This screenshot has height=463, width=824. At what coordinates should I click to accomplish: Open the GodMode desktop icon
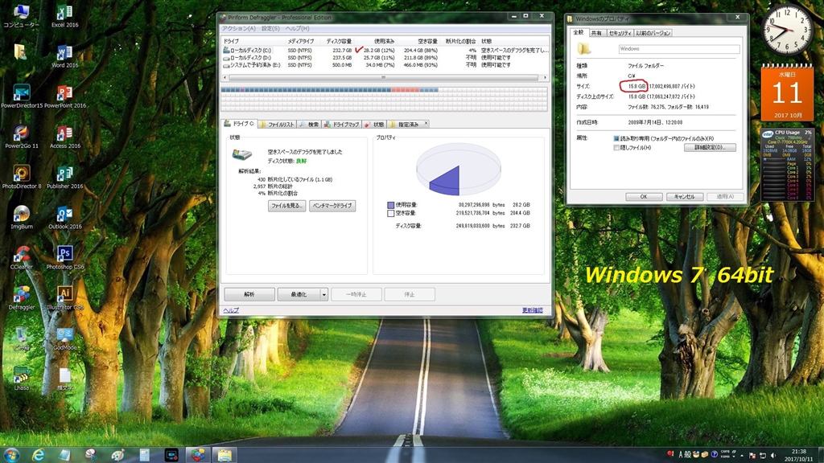pyautogui.click(x=64, y=338)
